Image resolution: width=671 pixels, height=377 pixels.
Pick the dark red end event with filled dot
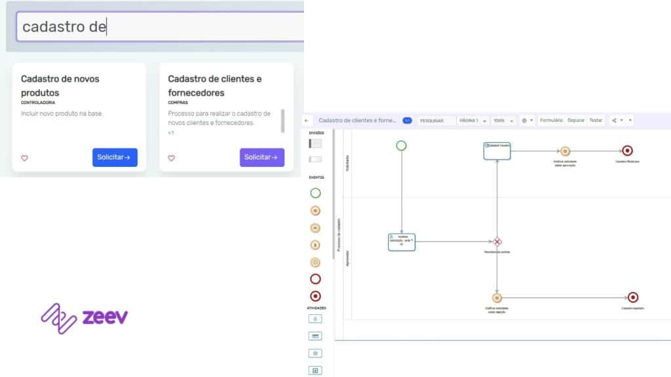tap(315, 296)
